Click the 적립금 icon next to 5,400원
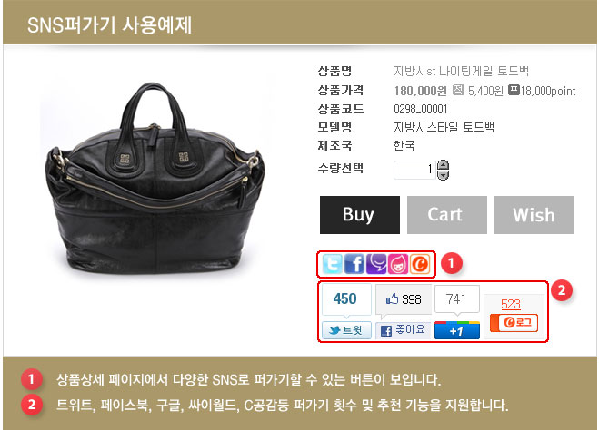Screen dimensions: 599x430 (x=458, y=90)
